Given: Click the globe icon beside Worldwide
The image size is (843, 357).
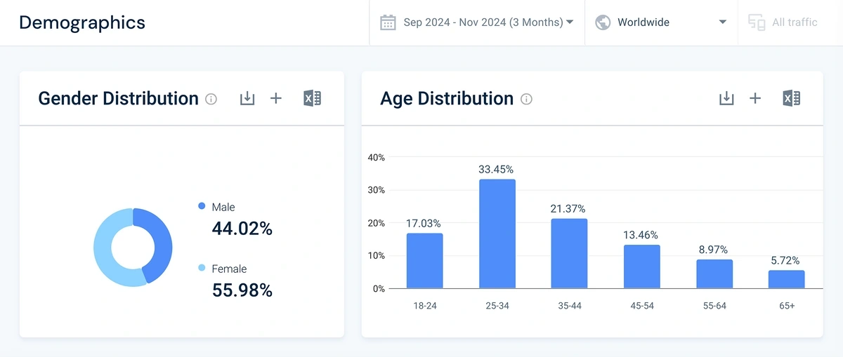Looking at the screenshot, I should click(x=603, y=22).
